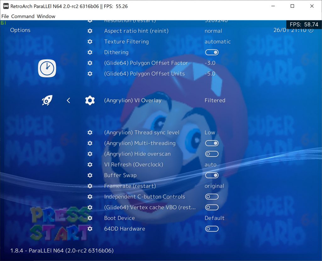Screen dimensions: 322x261
Task: Click gear icon beside Polygon Offset Factor
Action: [x=90, y=63]
